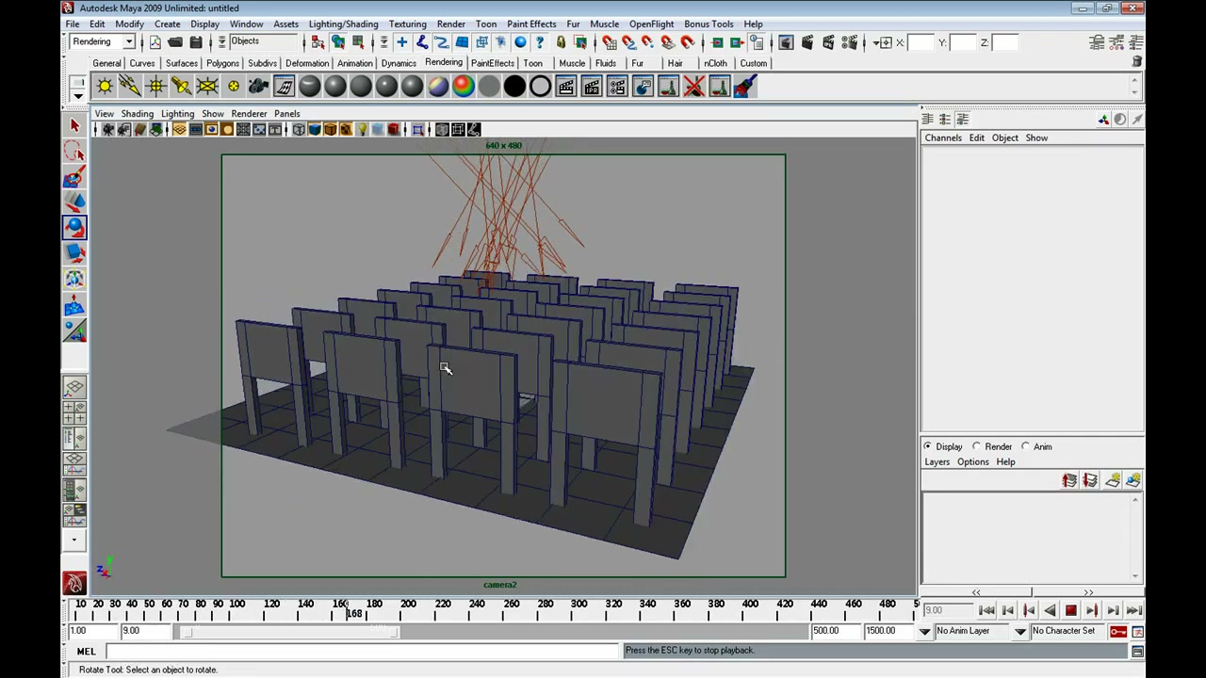The height and width of the screenshot is (678, 1206).
Task: Switch to the Polygons shelf tab
Action: click(x=222, y=63)
